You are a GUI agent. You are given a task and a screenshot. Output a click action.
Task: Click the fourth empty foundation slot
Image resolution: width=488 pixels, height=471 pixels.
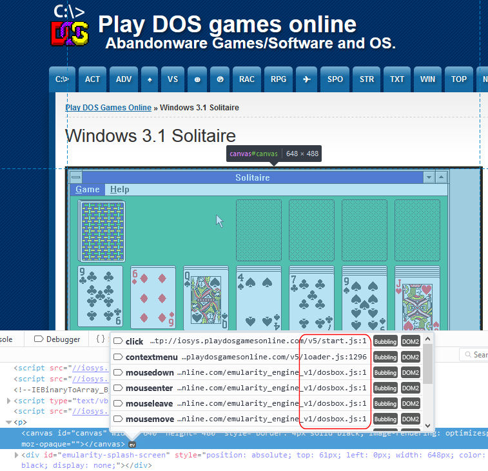pos(417,230)
